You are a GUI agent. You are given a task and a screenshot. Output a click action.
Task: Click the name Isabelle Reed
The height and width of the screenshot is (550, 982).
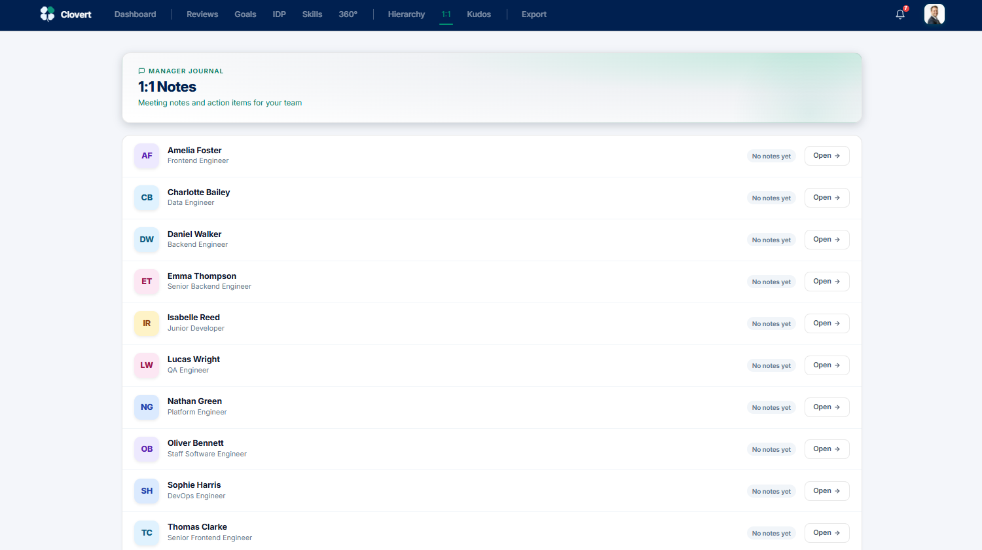pos(194,318)
